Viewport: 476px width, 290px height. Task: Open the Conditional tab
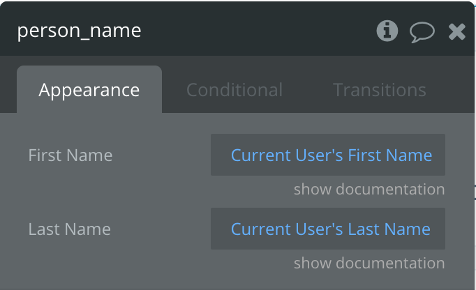point(235,90)
